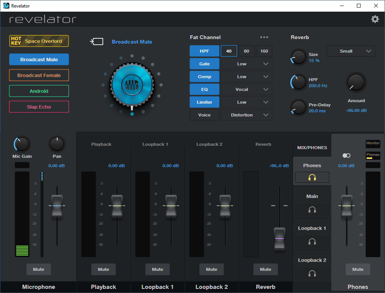Click the revelator logo
This screenshot has width=385, height=293.
(x=43, y=20)
